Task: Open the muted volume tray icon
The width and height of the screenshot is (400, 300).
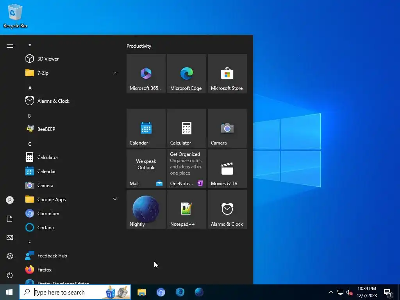Action: click(x=350, y=292)
